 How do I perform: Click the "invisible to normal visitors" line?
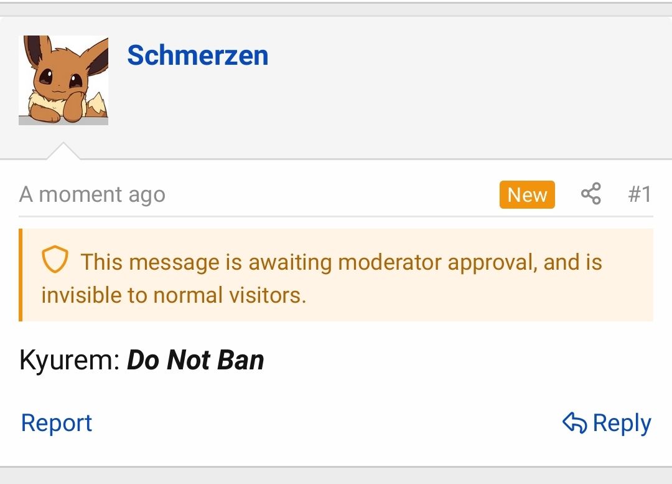point(174,295)
